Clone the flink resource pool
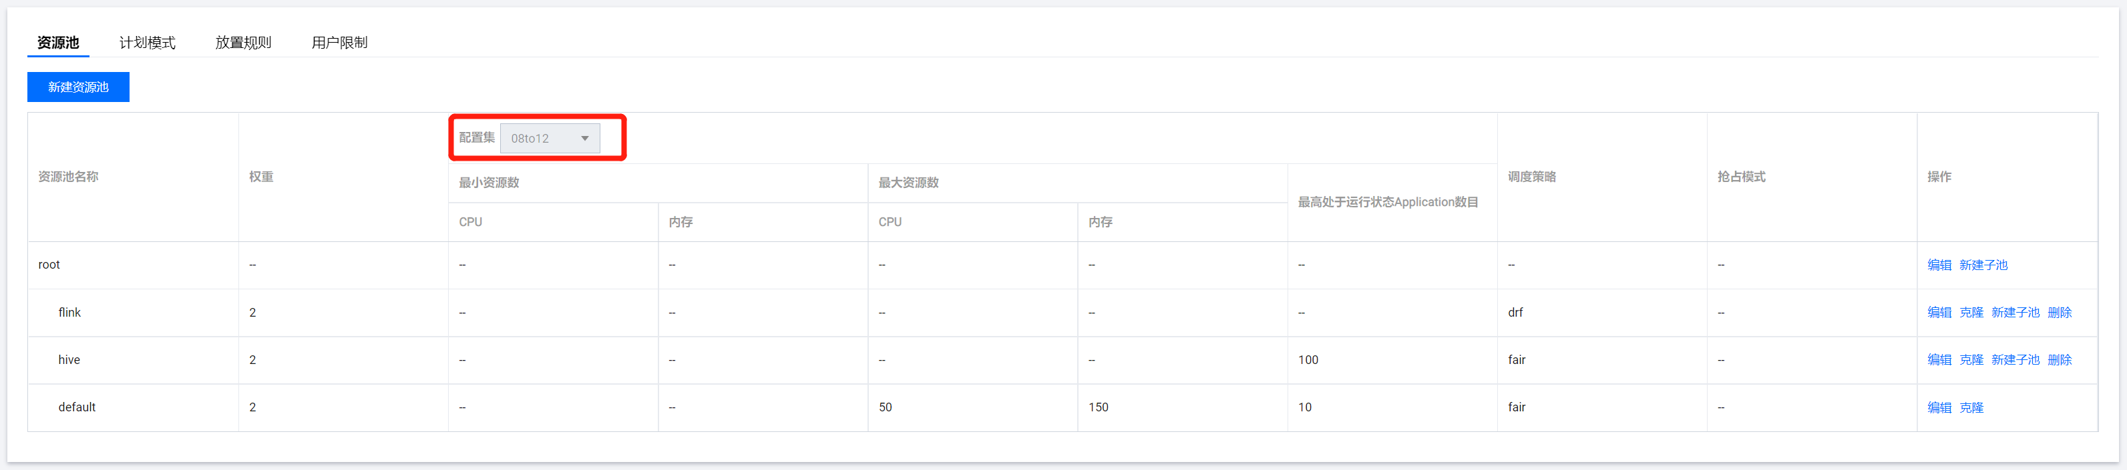This screenshot has width=2127, height=470. [x=1971, y=313]
